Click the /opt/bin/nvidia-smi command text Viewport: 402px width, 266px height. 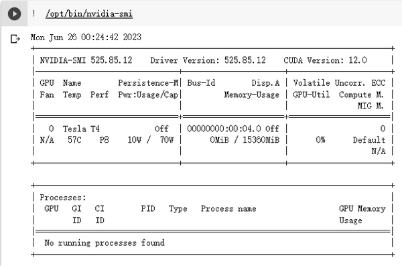click(89, 13)
